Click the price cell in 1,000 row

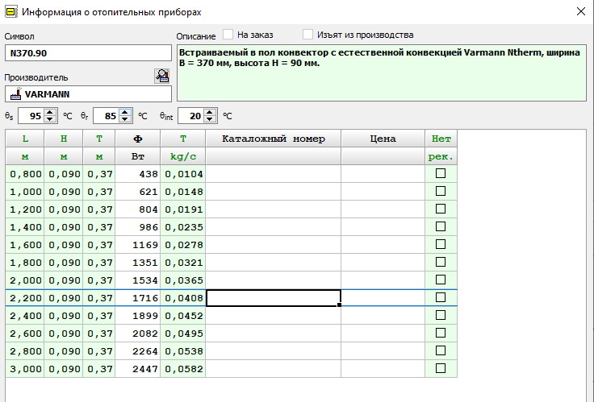pyautogui.click(x=383, y=192)
